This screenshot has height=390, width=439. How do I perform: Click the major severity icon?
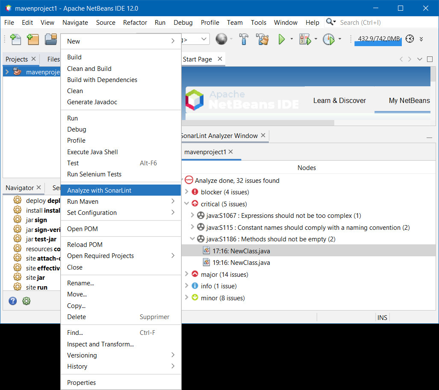coord(195,274)
